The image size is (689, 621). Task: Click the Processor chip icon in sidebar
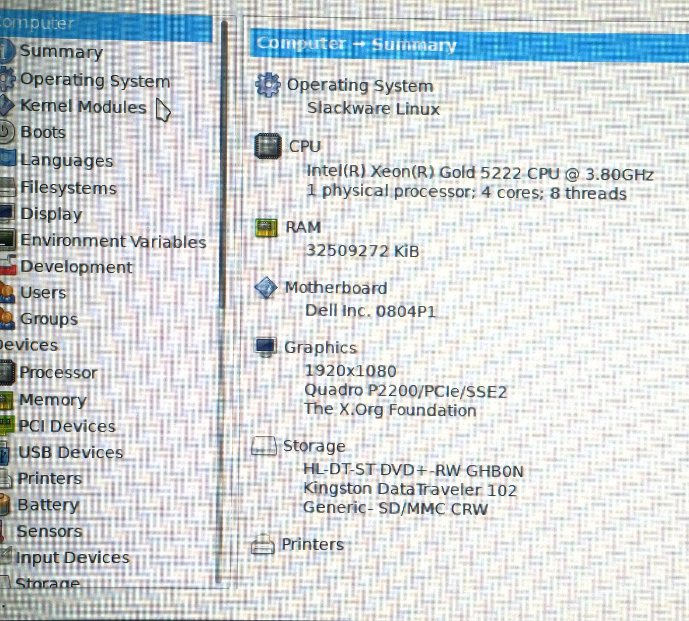[x=6, y=373]
